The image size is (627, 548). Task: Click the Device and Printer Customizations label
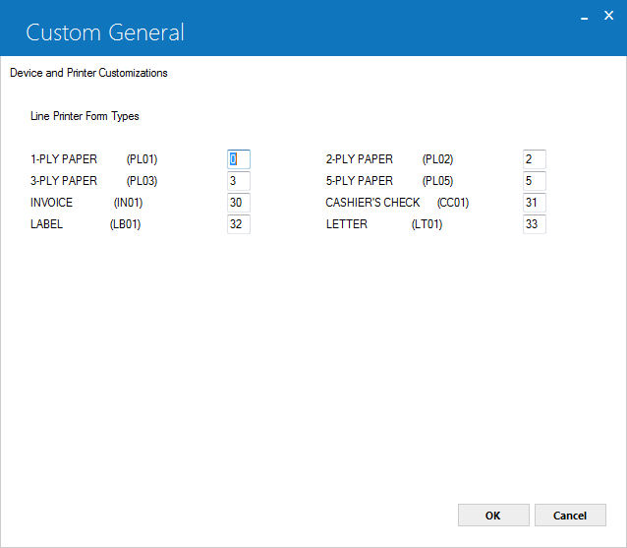coord(88,73)
